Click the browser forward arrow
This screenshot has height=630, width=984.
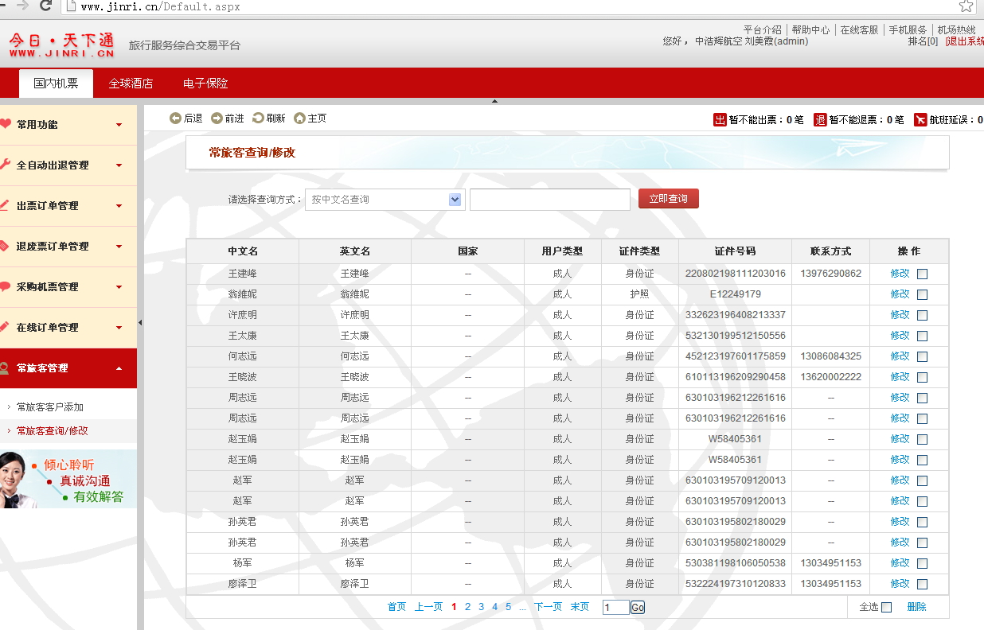click(22, 6)
